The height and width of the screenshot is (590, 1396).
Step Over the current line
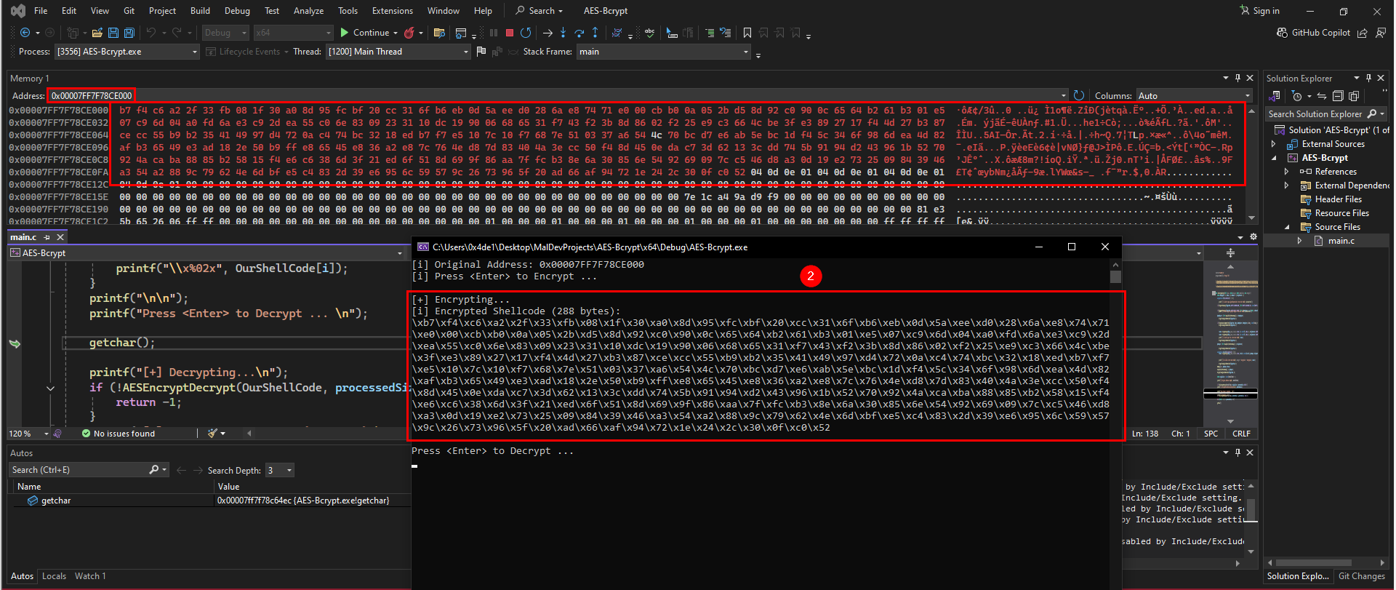[x=579, y=33]
